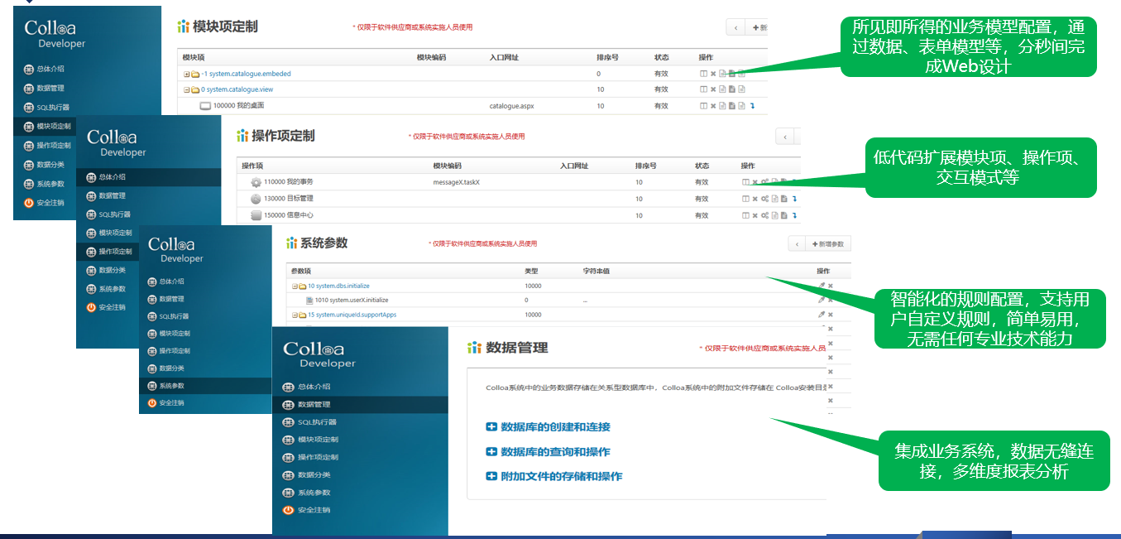
Task: Edit parameter 15 system.uniqueId.supportApps with pencil
Action: point(821,315)
